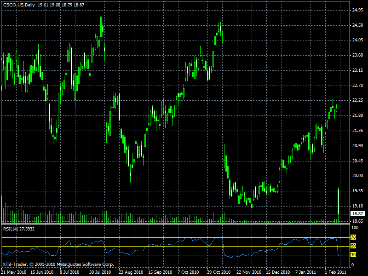Click the RSI level 50 label

click(353, 246)
